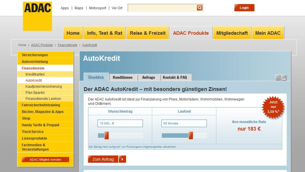
Task: Open Lizenzprodukte in the sidebar
Action: [45, 138]
